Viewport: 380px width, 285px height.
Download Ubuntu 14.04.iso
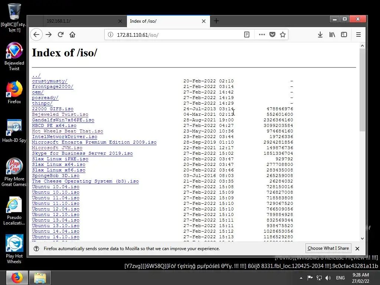[56, 232]
